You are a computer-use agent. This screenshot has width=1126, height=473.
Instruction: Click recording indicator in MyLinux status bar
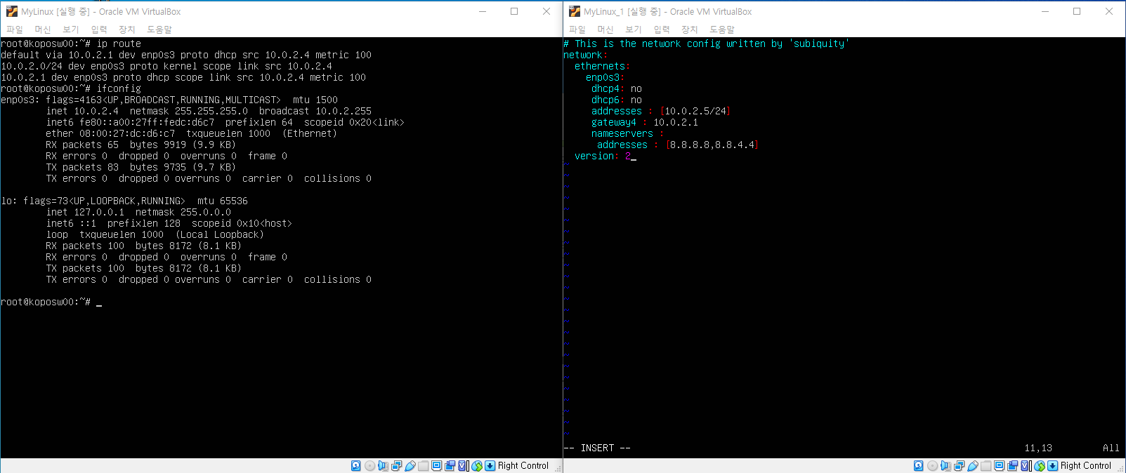(450, 465)
